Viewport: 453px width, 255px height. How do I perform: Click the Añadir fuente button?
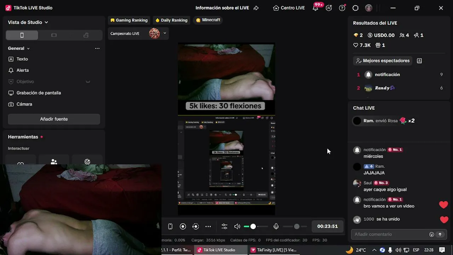[x=54, y=119]
